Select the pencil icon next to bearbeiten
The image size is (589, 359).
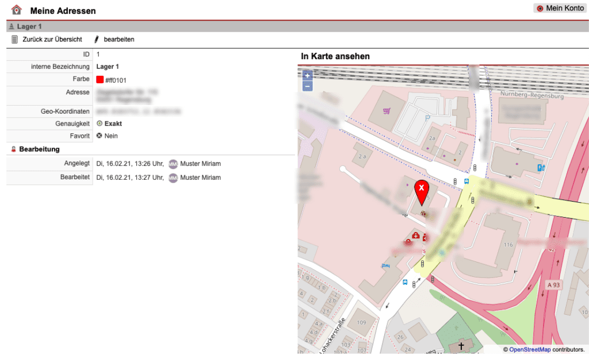[96, 39]
